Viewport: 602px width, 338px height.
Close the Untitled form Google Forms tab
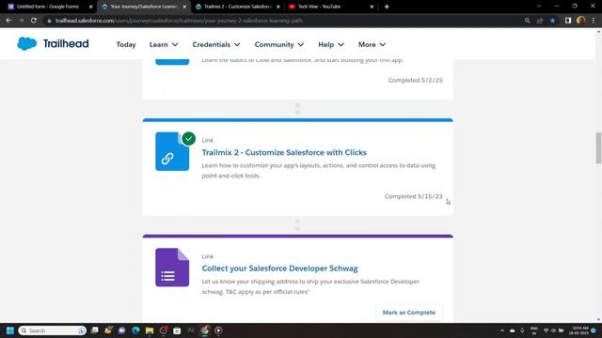[x=90, y=7]
